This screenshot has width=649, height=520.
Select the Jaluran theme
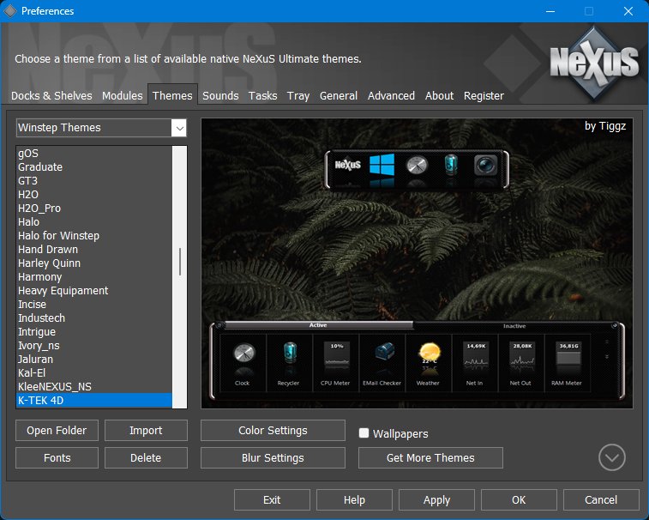pyautogui.click(x=94, y=359)
